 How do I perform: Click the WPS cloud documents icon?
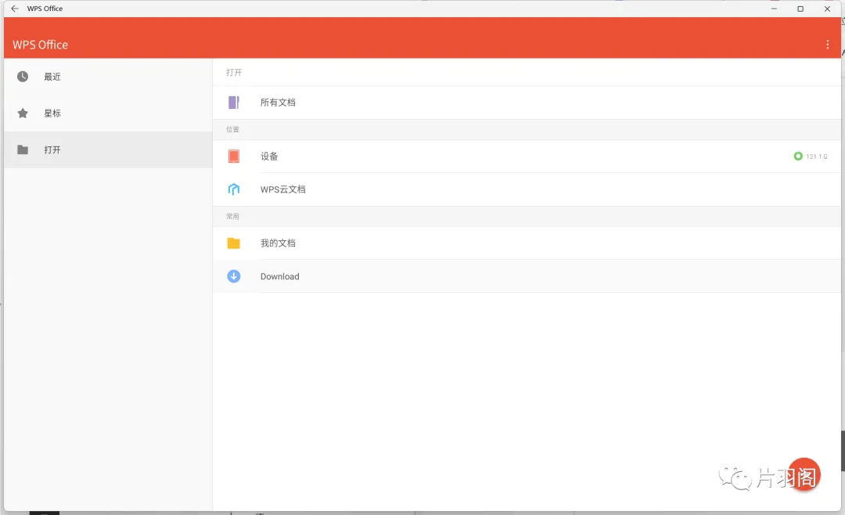coord(233,189)
